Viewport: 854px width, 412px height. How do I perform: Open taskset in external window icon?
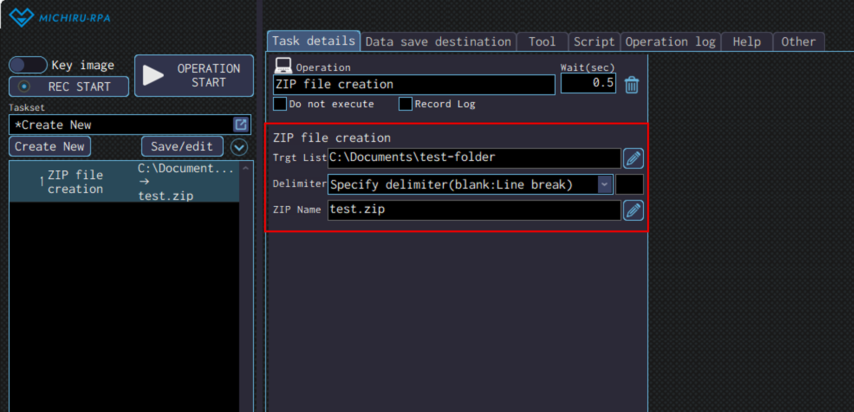(241, 125)
